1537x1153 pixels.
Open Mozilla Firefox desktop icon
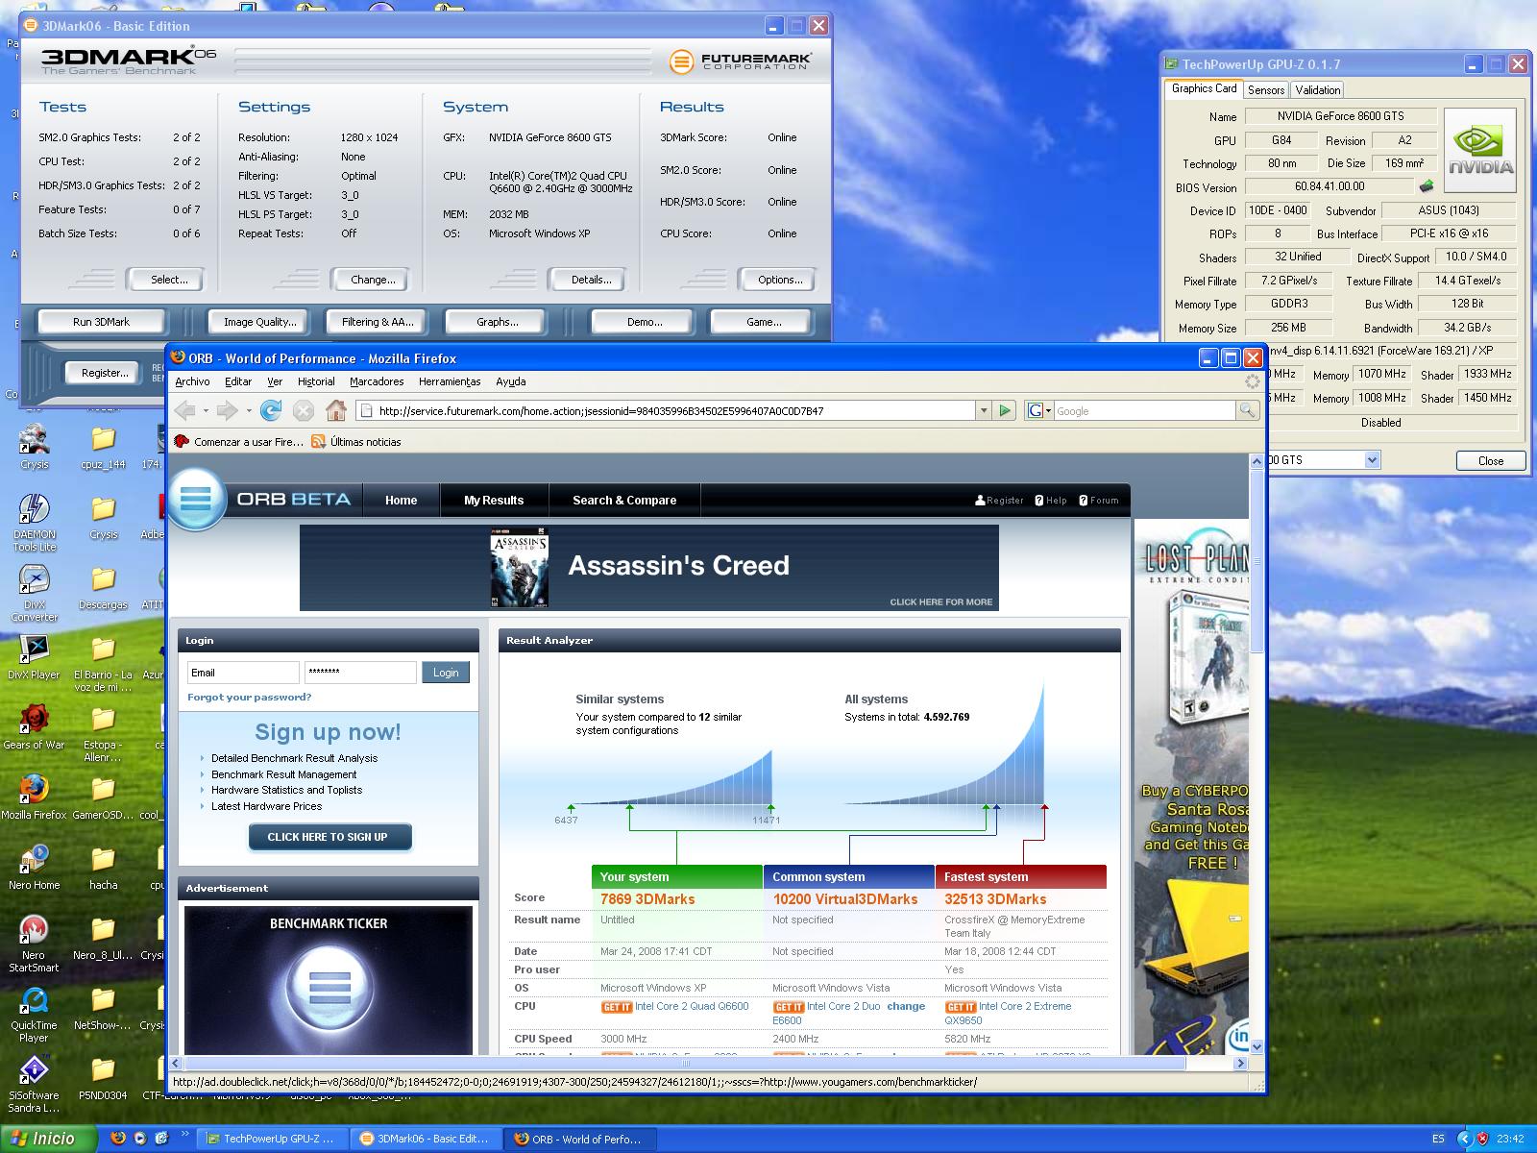[34, 797]
